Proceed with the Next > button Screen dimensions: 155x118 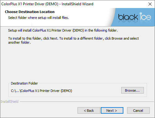112,111
